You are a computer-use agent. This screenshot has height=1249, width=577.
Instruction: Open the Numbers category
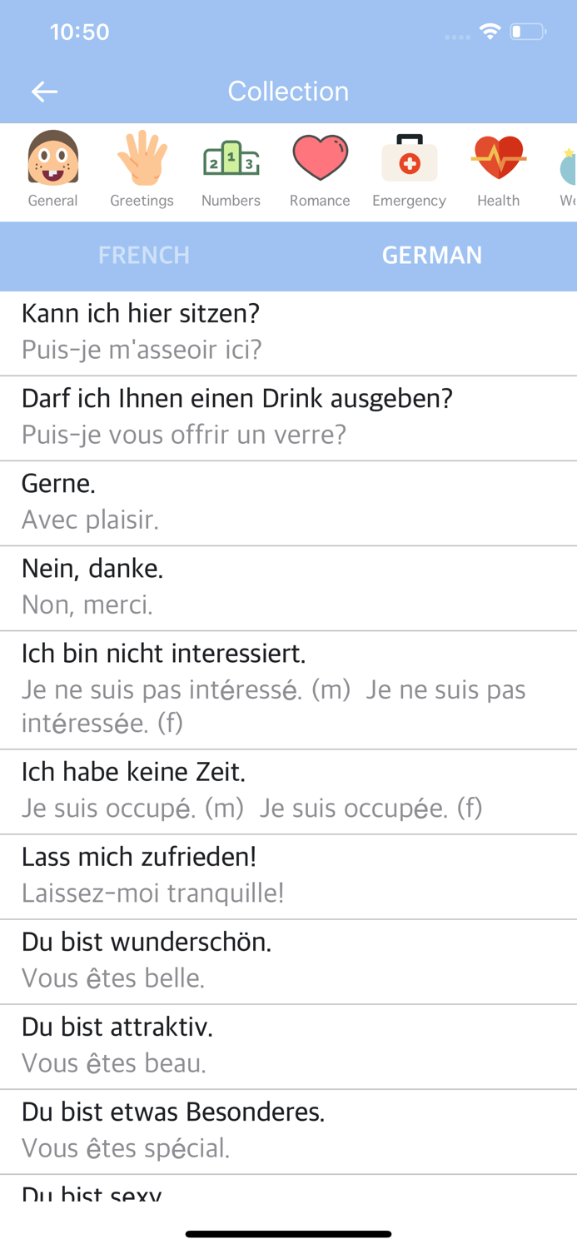(231, 167)
